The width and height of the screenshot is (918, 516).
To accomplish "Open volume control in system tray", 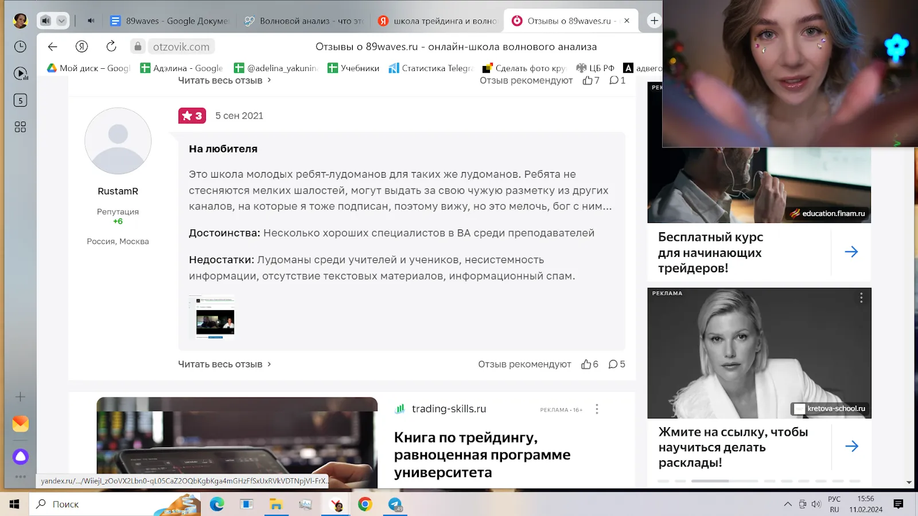I will [x=816, y=504].
